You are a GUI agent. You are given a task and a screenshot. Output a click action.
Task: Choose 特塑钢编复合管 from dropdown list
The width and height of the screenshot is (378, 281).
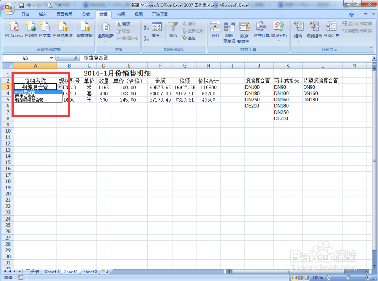(x=38, y=100)
